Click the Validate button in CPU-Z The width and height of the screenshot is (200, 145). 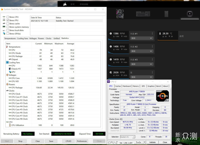pos(152,142)
